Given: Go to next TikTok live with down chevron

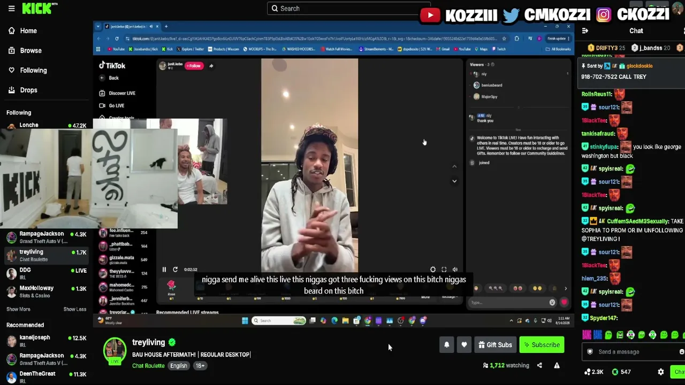Looking at the screenshot, I should pos(454,181).
